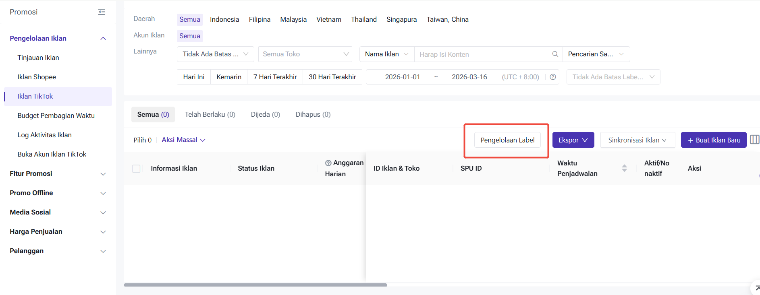Select the Indonesia region filter

point(224,19)
